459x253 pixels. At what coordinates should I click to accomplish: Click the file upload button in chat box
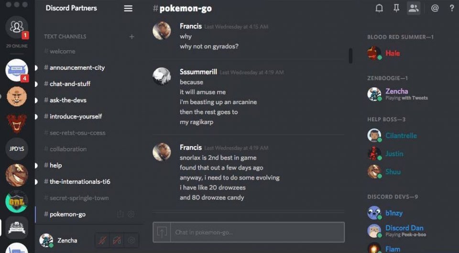(x=162, y=232)
